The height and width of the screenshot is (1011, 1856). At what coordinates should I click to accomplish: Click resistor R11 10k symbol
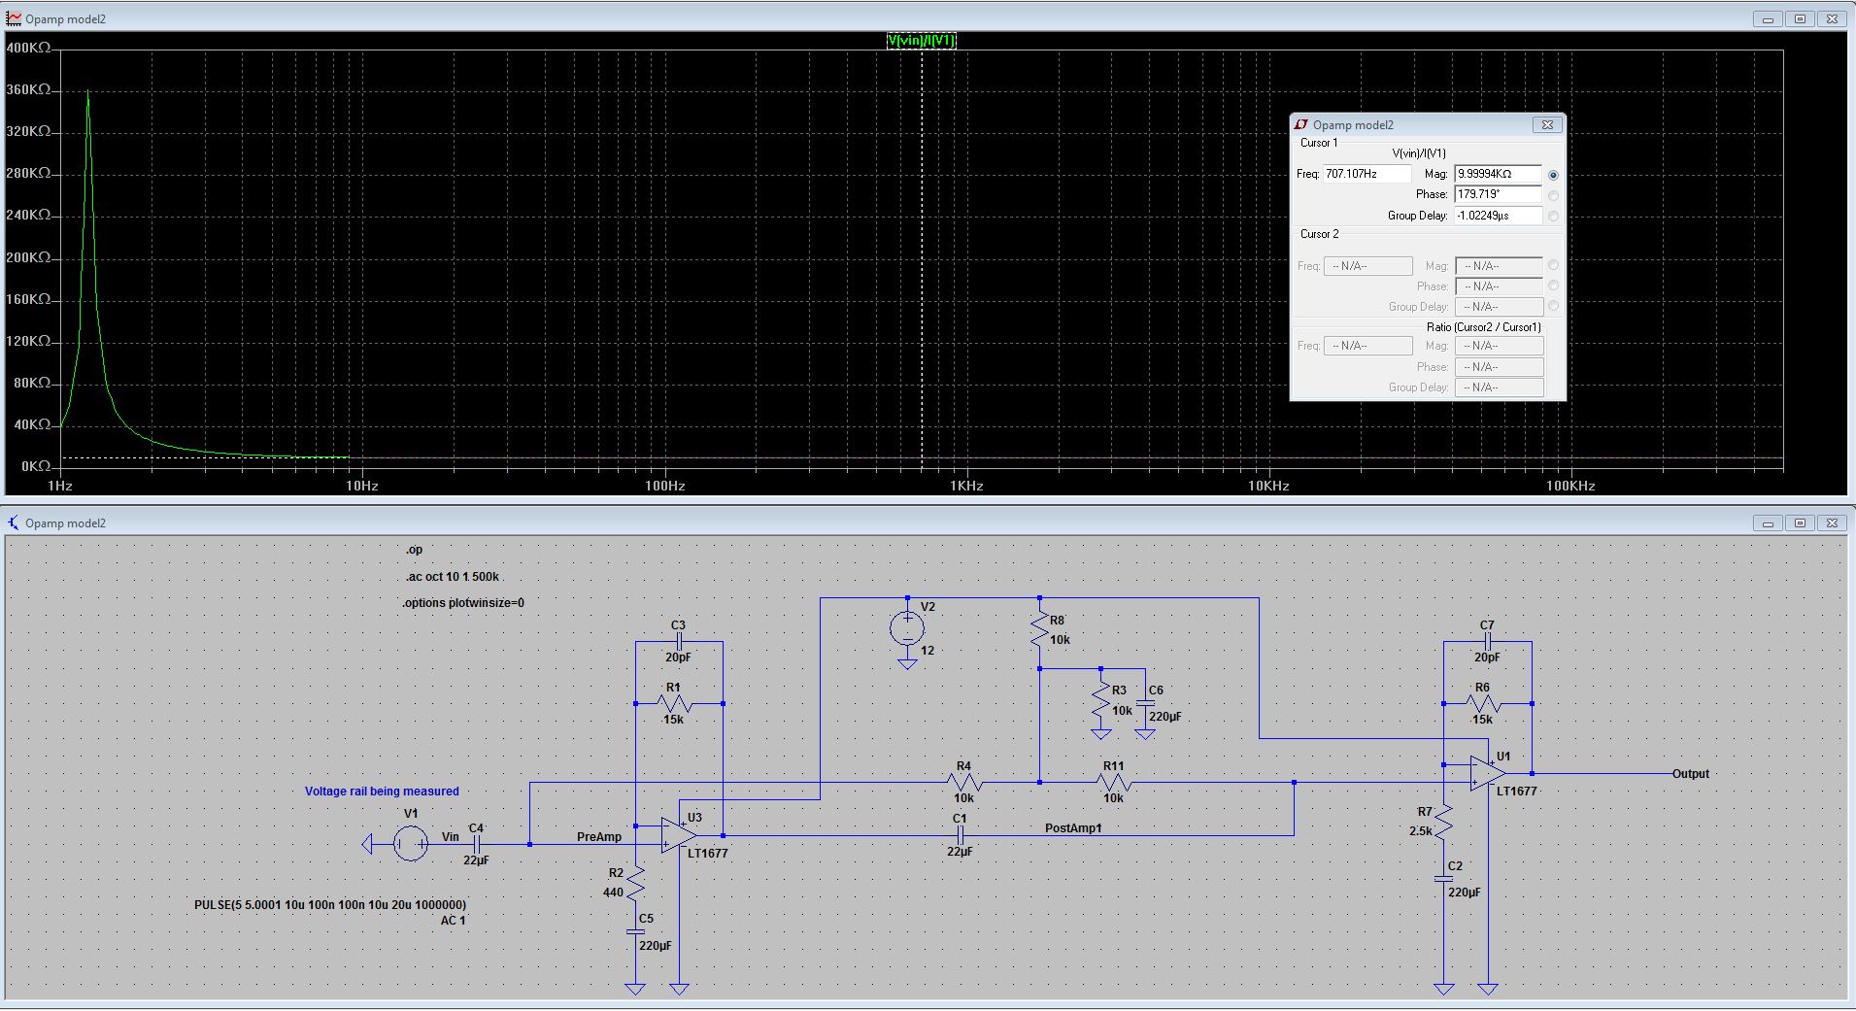(x=1113, y=782)
